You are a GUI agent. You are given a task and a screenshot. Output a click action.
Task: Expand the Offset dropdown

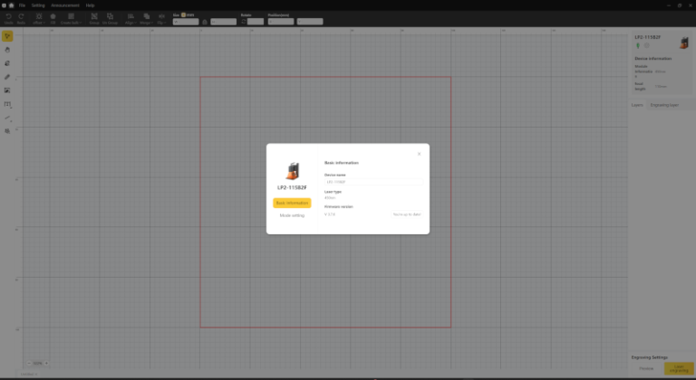tap(38, 17)
